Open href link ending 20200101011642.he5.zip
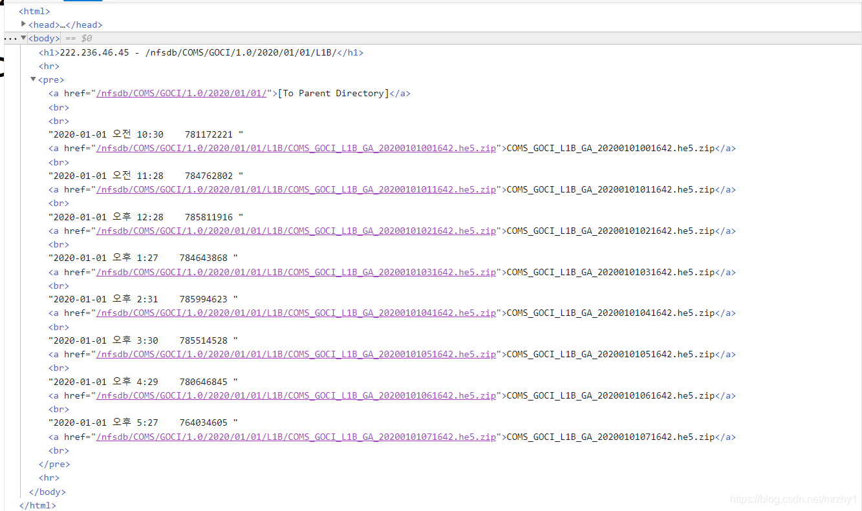 point(296,190)
